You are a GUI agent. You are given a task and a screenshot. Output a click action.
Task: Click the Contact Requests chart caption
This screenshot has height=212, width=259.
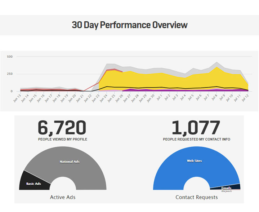(x=196, y=197)
